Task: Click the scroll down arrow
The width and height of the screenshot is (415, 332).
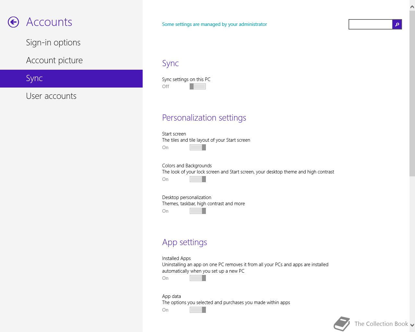Action: (412, 325)
